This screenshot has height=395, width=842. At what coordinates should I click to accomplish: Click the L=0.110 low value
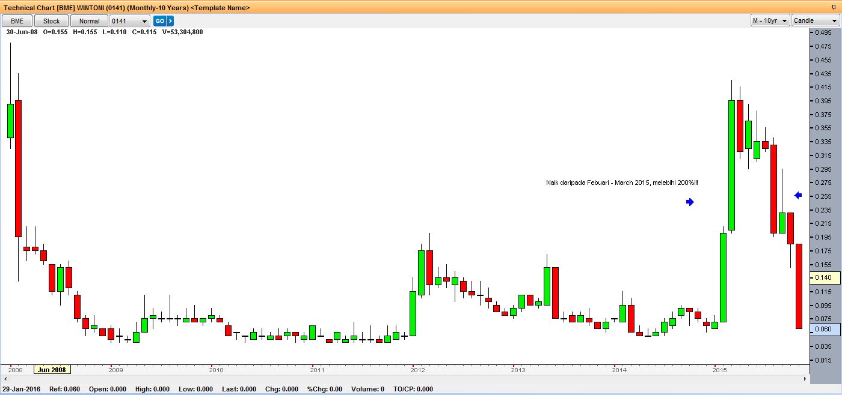[x=114, y=32]
